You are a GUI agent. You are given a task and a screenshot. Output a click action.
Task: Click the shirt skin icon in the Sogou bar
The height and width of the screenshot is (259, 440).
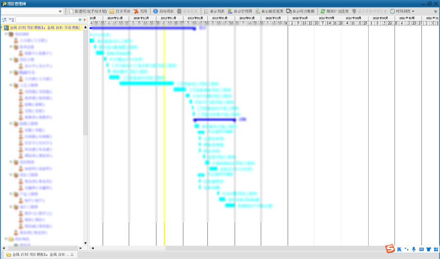[428, 249]
